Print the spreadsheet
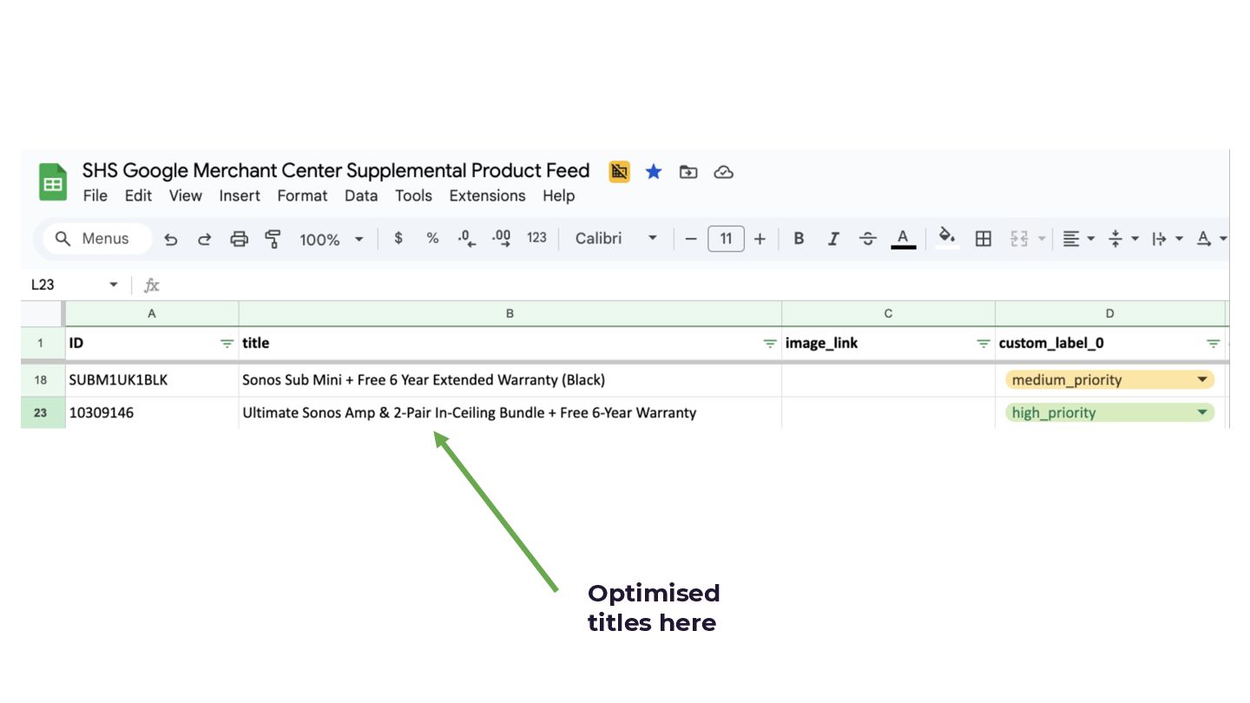Screen dimensions: 1250x703 click(x=240, y=239)
